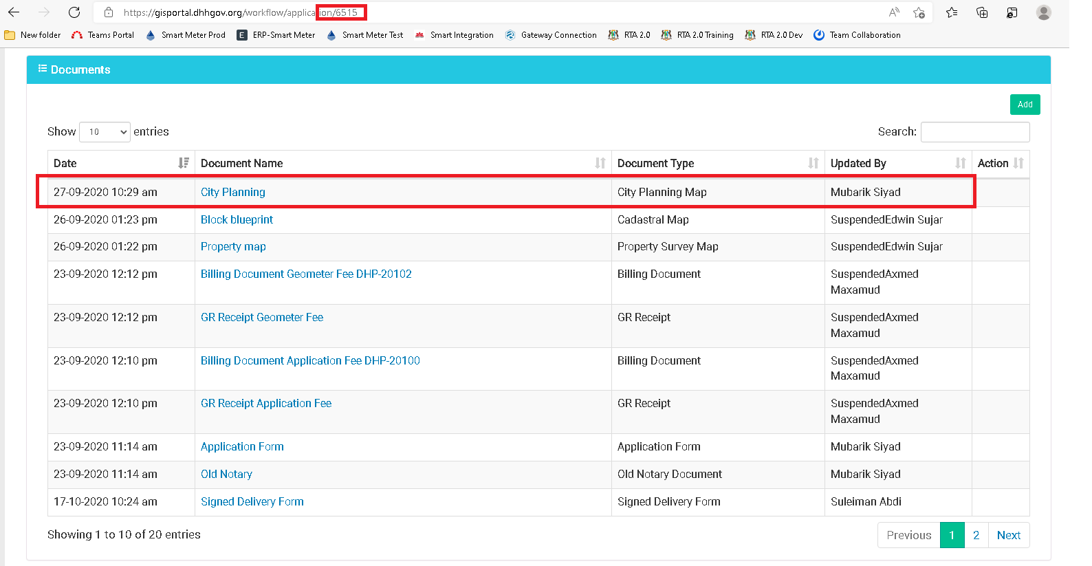1092x566 pixels.
Task: Open the City Planning document link
Action: coord(233,192)
